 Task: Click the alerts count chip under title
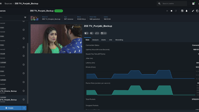pyautogui.click(x=86, y=33)
